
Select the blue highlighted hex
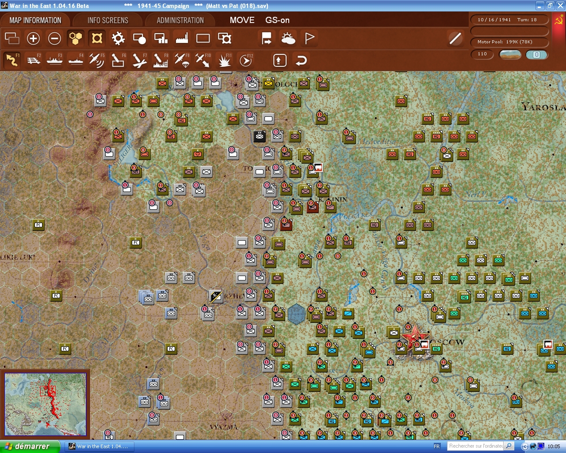click(296, 314)
